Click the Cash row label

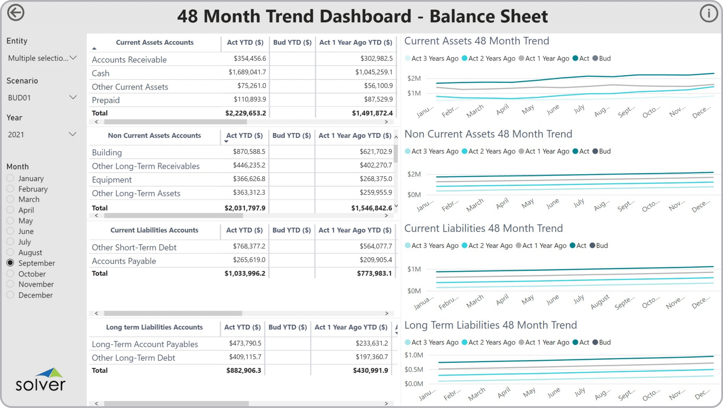tap(101, 73)
